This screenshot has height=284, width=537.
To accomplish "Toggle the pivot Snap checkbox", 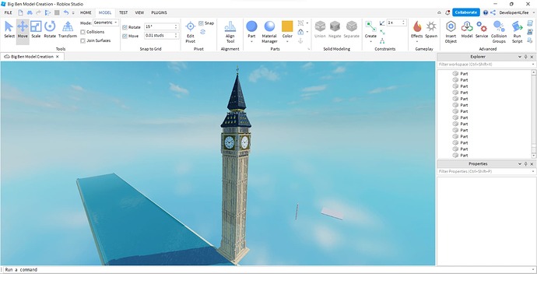I will point(201,23).
